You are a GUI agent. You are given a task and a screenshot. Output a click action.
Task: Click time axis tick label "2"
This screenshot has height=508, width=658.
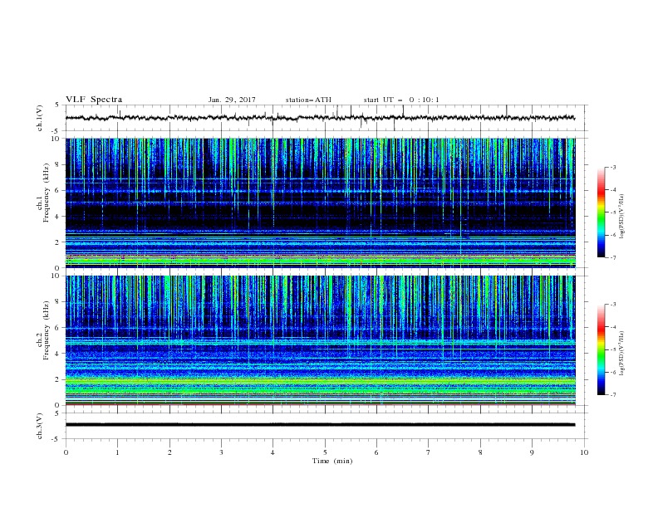[169, 452]
